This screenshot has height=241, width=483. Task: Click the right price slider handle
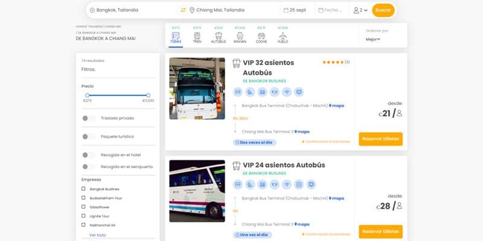tap(148, 95)
